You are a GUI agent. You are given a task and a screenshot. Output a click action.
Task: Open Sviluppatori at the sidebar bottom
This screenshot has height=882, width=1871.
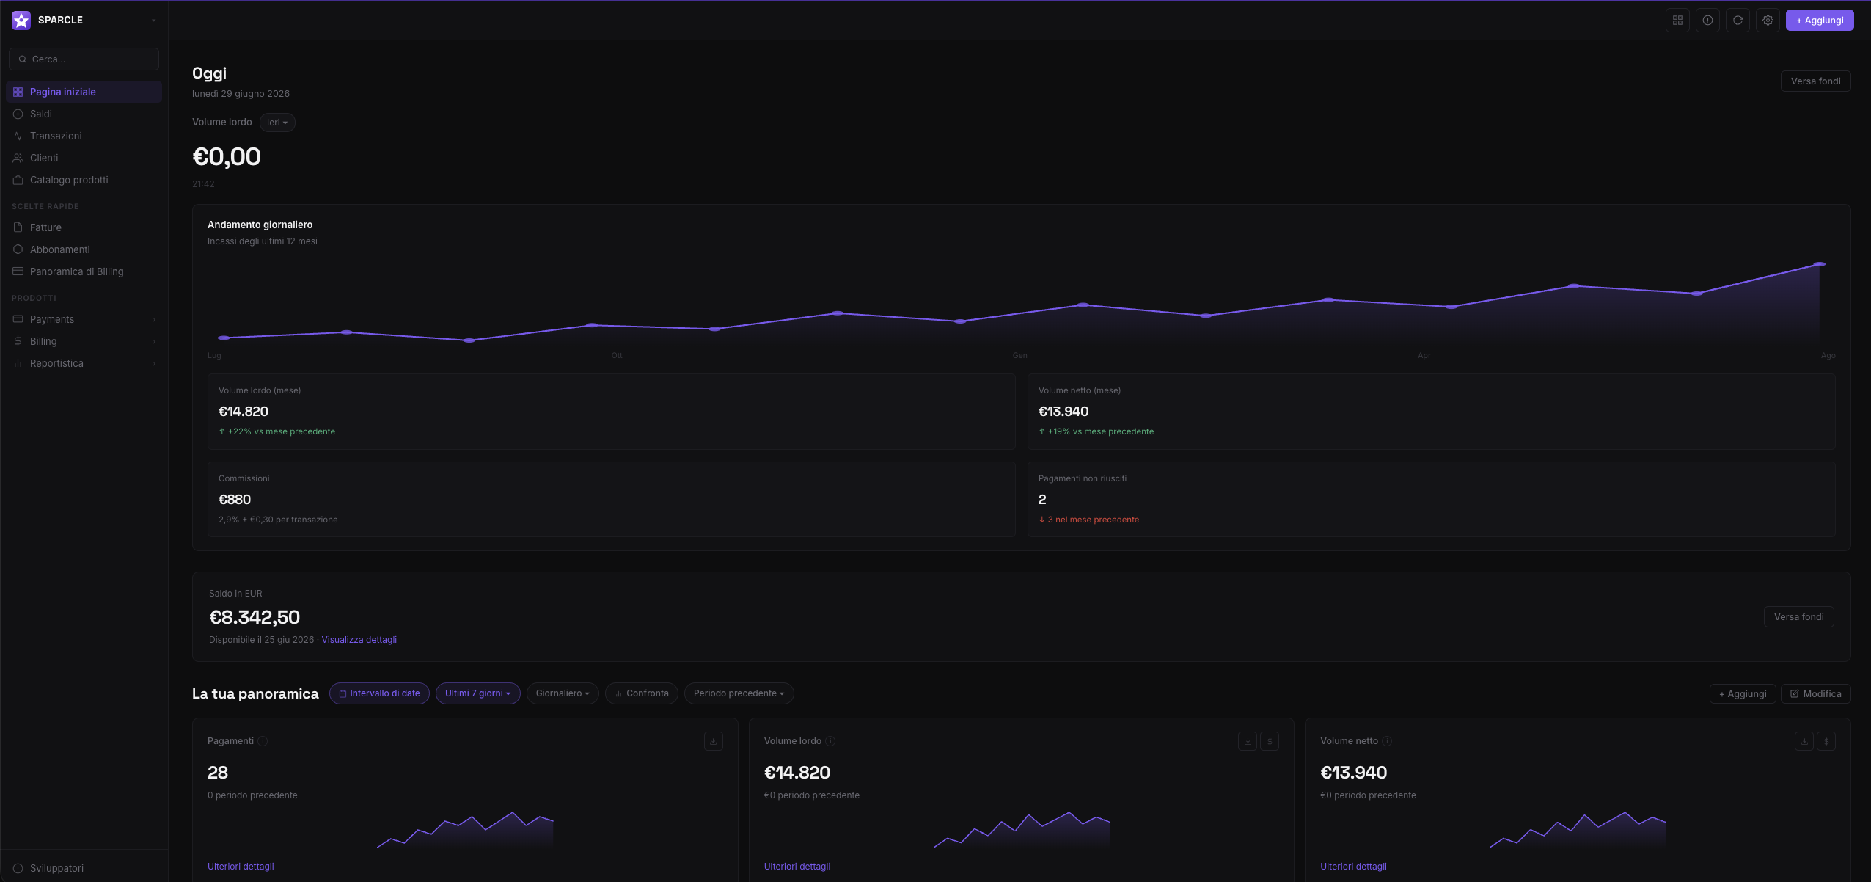point(84,868)
